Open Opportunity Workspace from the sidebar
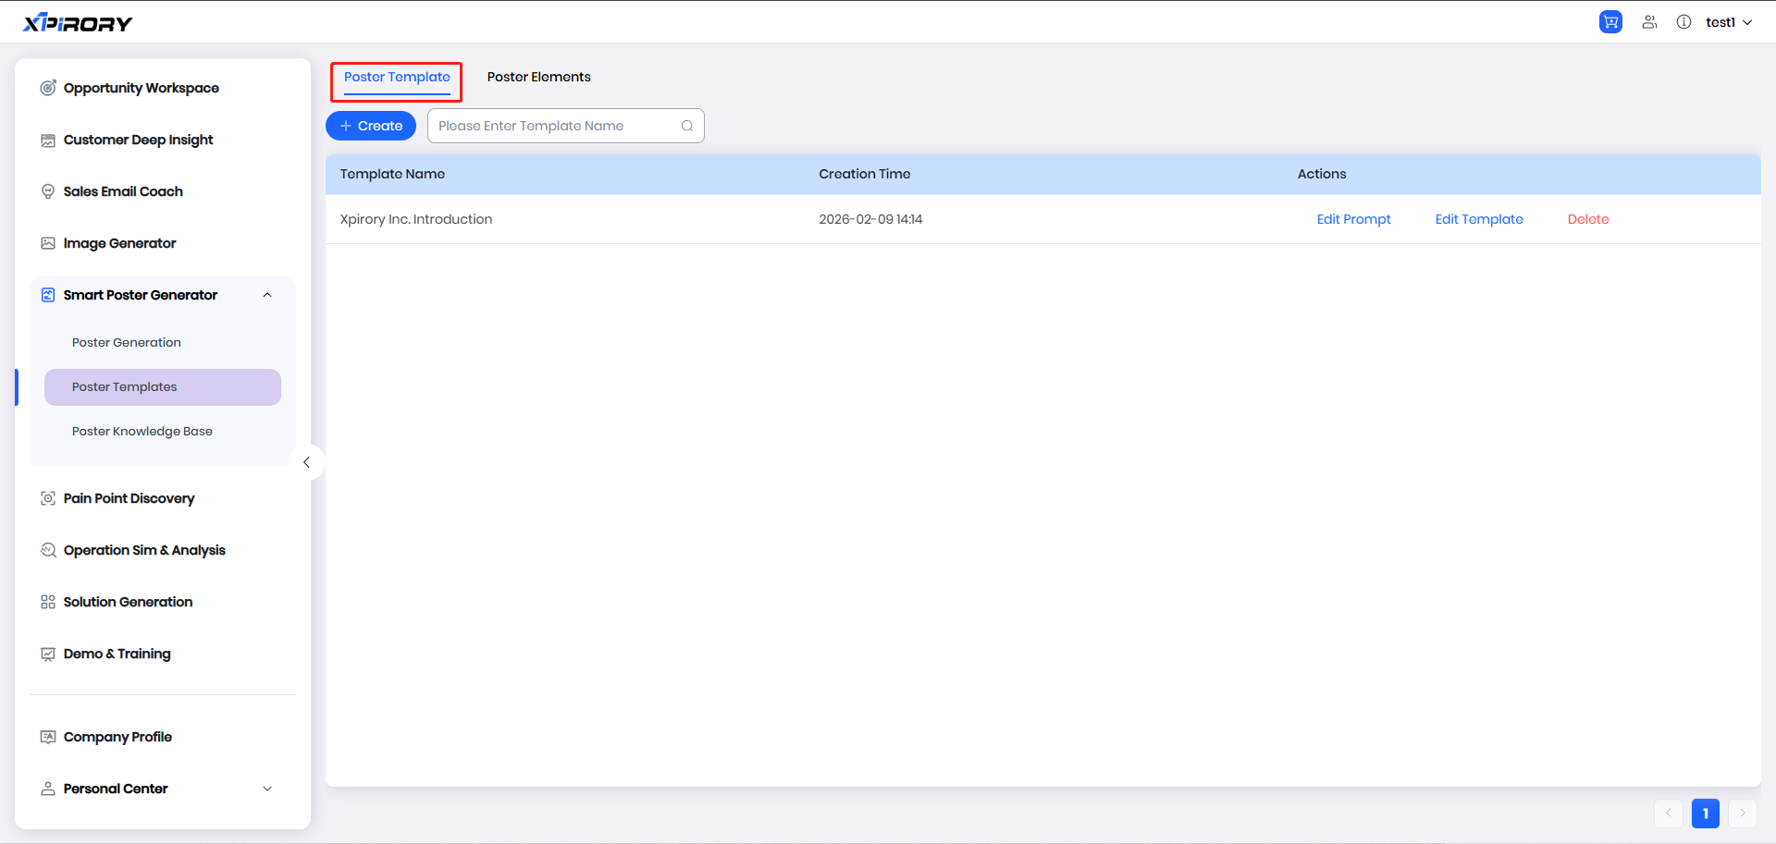The height and width of the screenshot is (844, 1776). click(141, 88)
